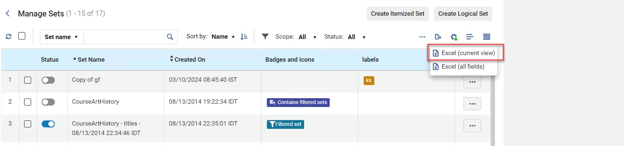
Task: Click date 08/13/2014 19:22:34 IDT
Action: coord(203,101)
